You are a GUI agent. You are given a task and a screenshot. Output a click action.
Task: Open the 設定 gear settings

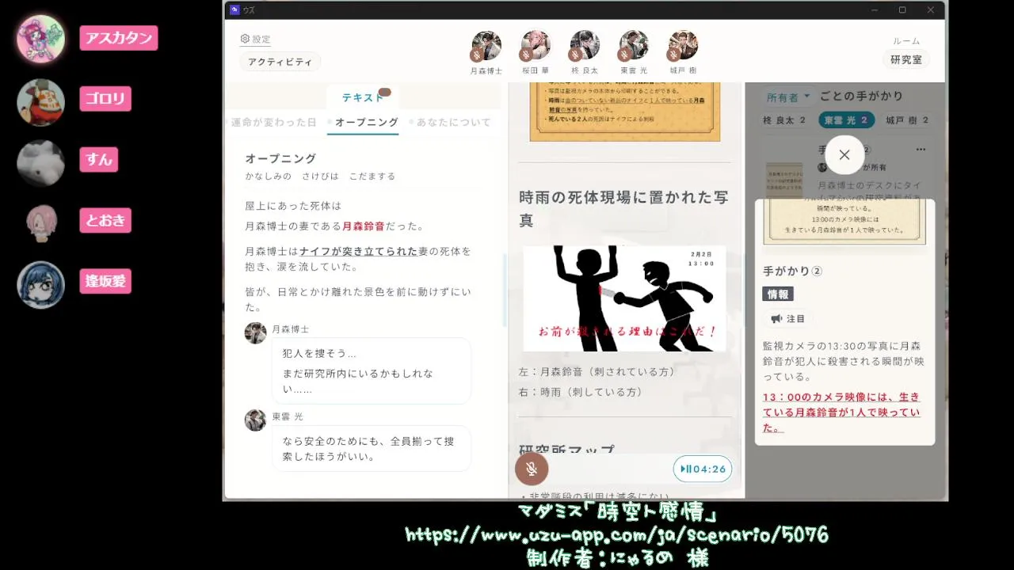(x=255, y=39)
